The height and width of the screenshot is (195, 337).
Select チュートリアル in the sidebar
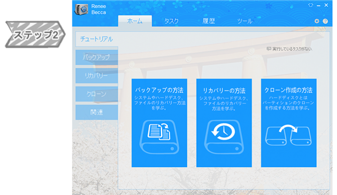97,39
